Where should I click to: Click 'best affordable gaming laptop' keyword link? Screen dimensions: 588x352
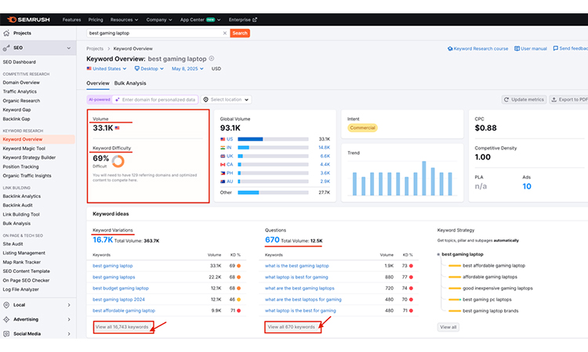[124, 311]
